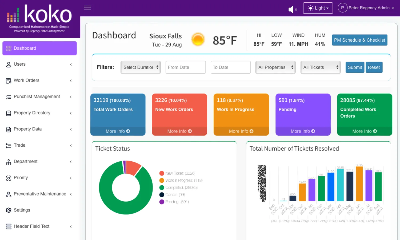Image resolution: width=400 pixels, height=240 pixels.
Task: Open PM Schedule & Checklist
Action: point(359,40)
